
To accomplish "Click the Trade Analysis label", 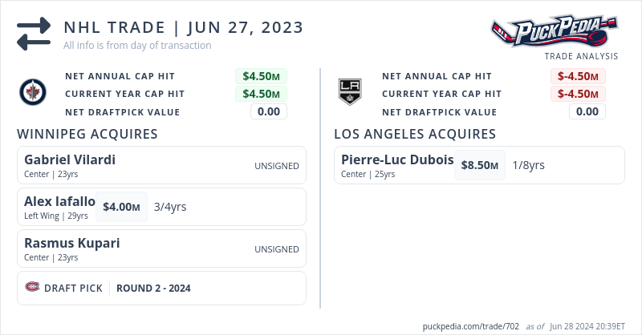I will 581,56.
